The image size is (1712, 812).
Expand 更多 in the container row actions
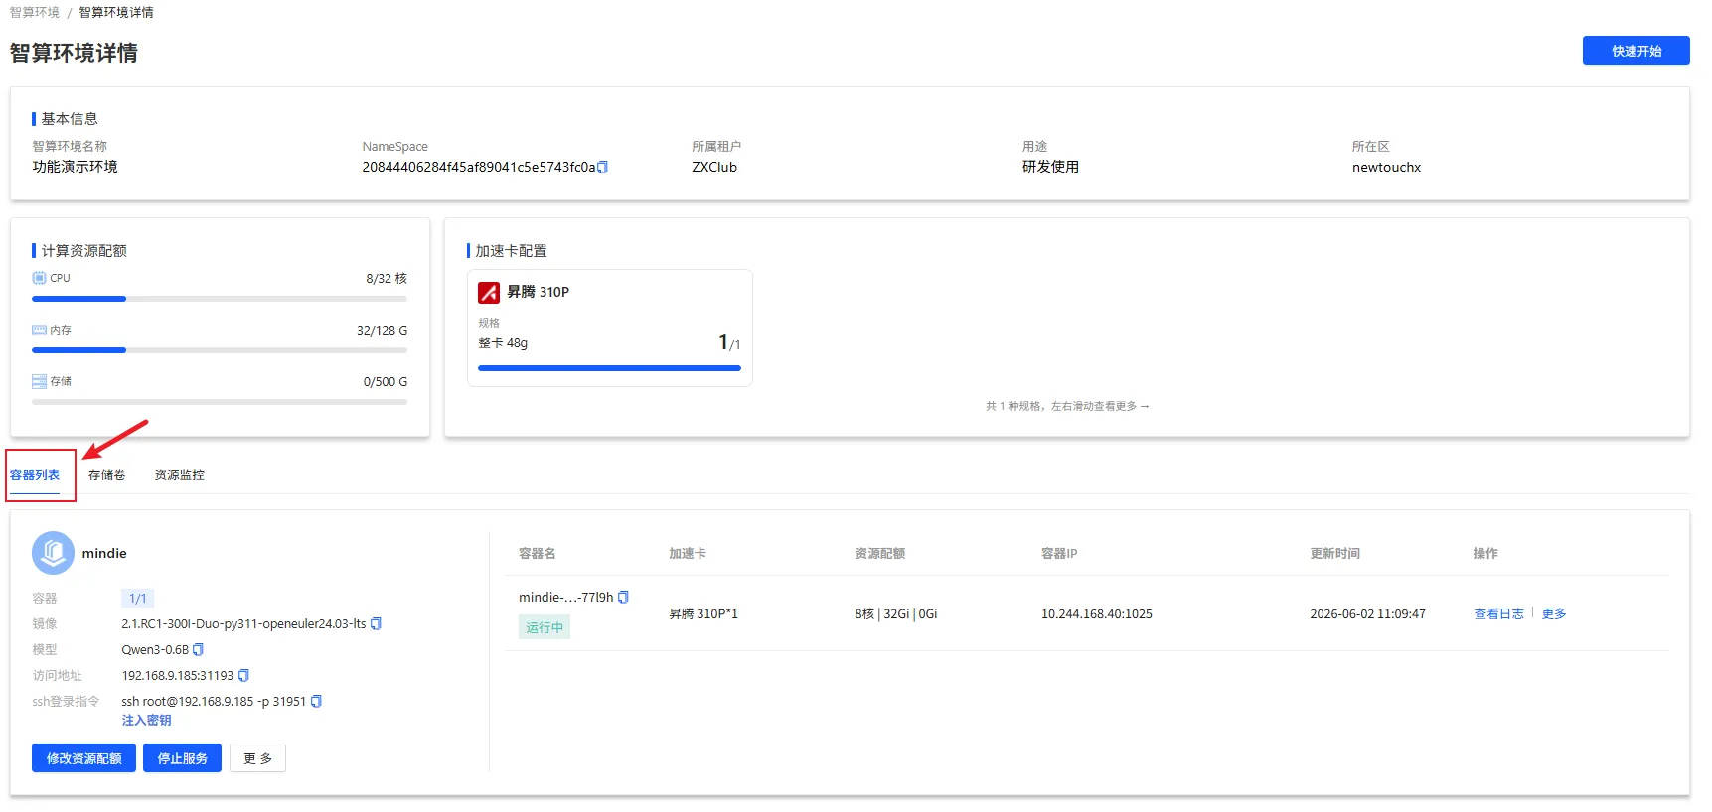coord(1554,614)
